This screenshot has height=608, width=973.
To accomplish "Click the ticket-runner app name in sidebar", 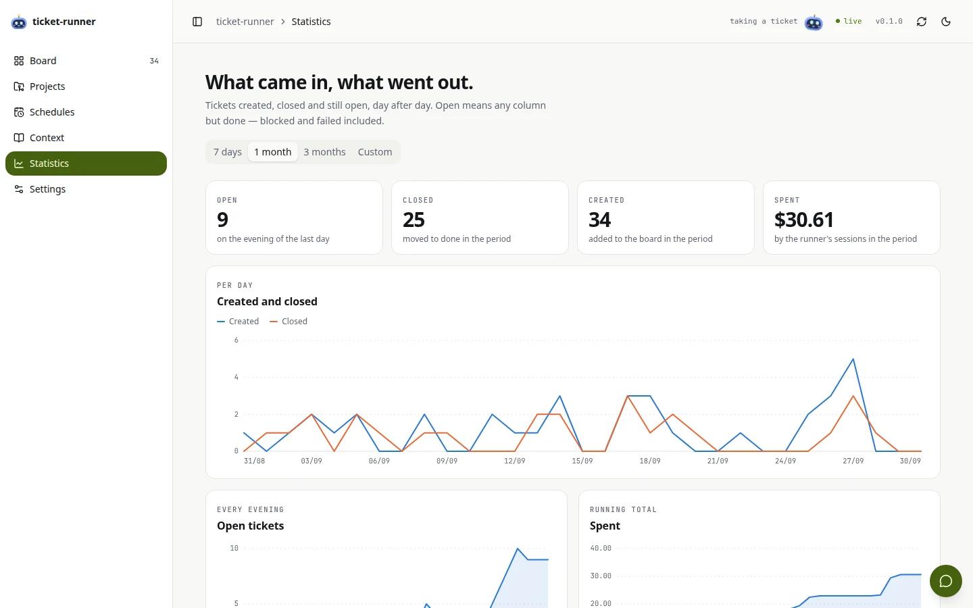I will click(64, 22).
